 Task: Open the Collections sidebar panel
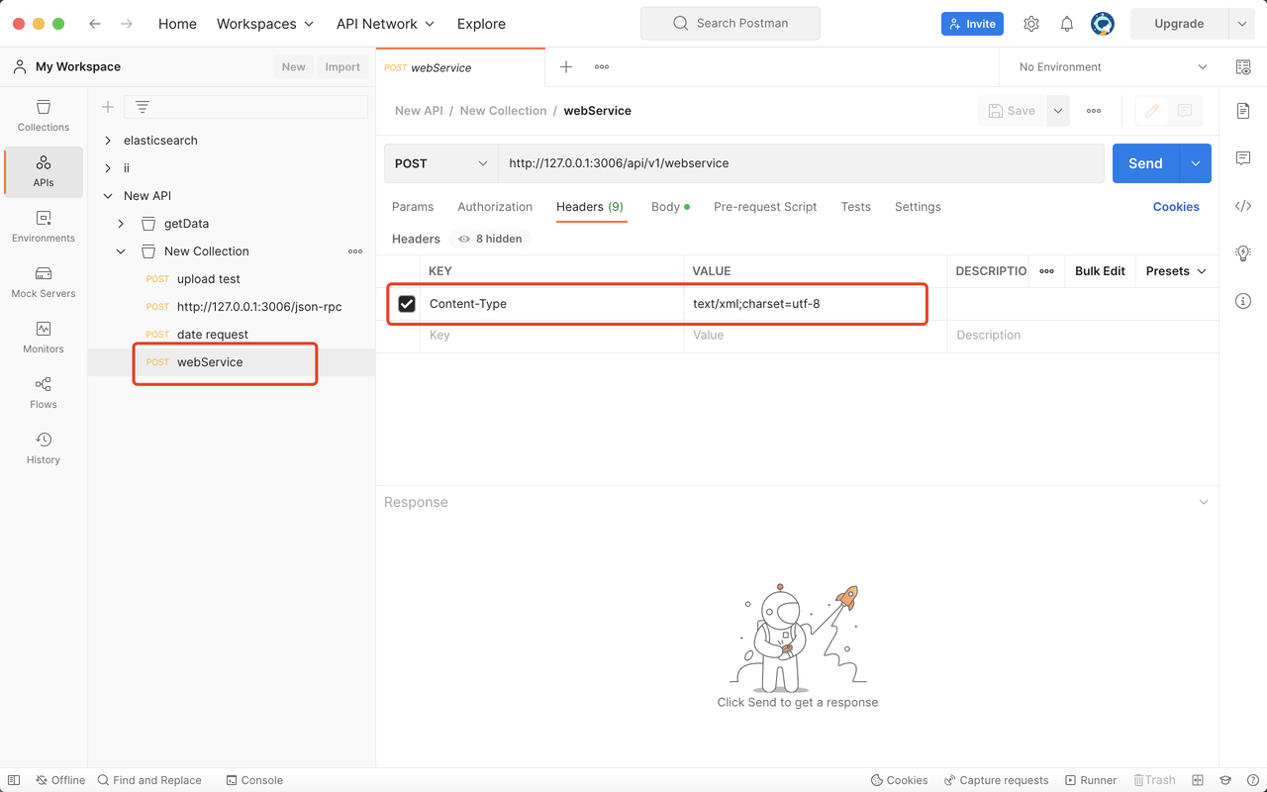point(44,116)
